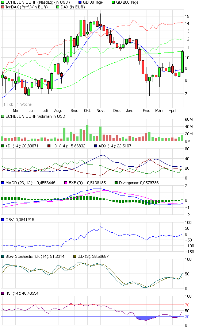The width and height of the screenshot is (199, 333).
Task: Click the magenta EXP legend swatch
Action: click(x=66, y=183)
